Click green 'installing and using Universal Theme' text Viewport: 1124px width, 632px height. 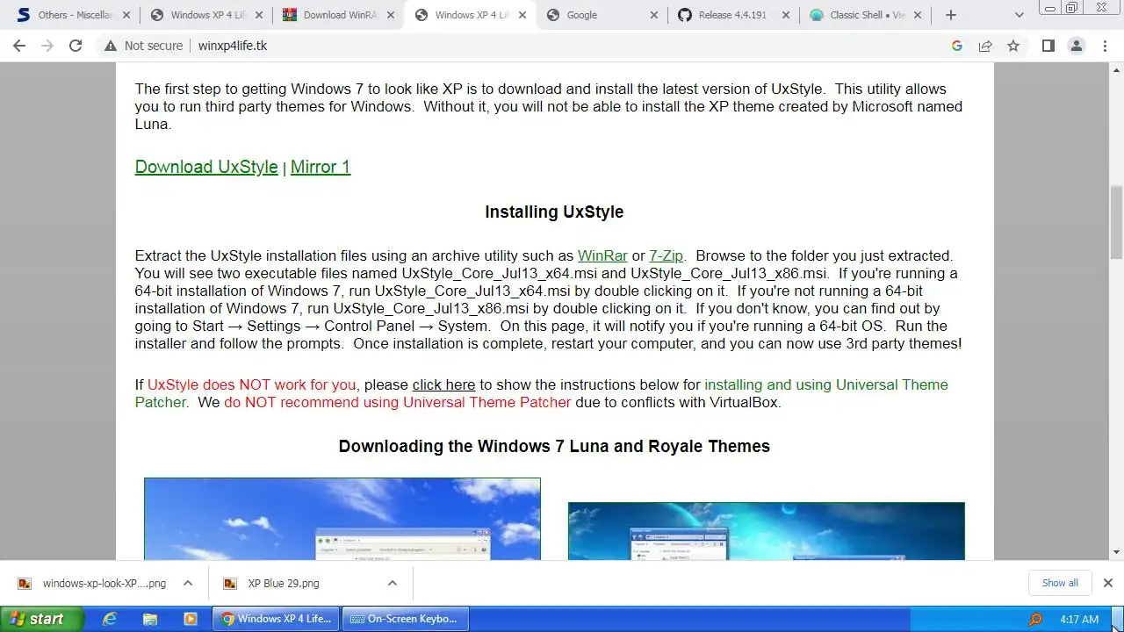[826, 384]
